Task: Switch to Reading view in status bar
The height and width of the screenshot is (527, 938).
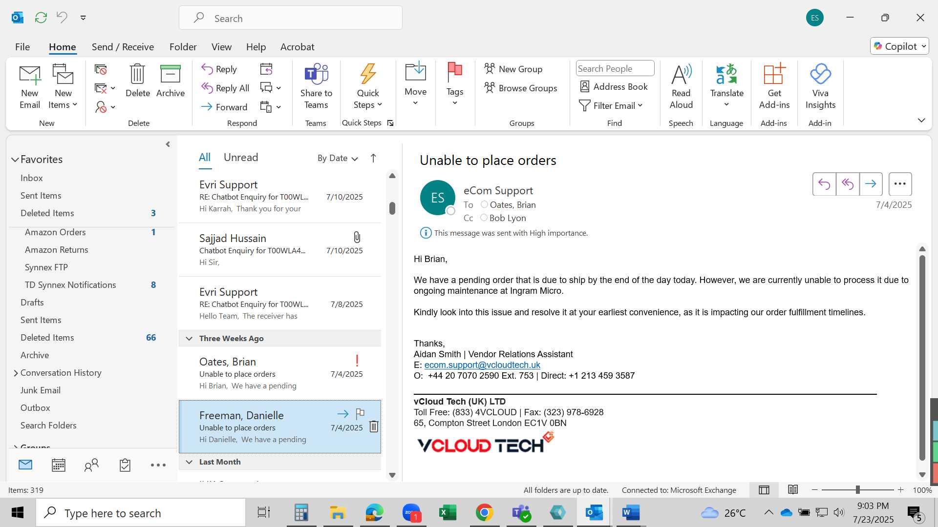Action: click(x=793, y=490)
